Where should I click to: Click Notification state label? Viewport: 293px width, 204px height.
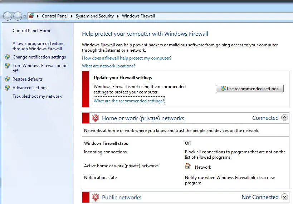click(x=101, y=178)
